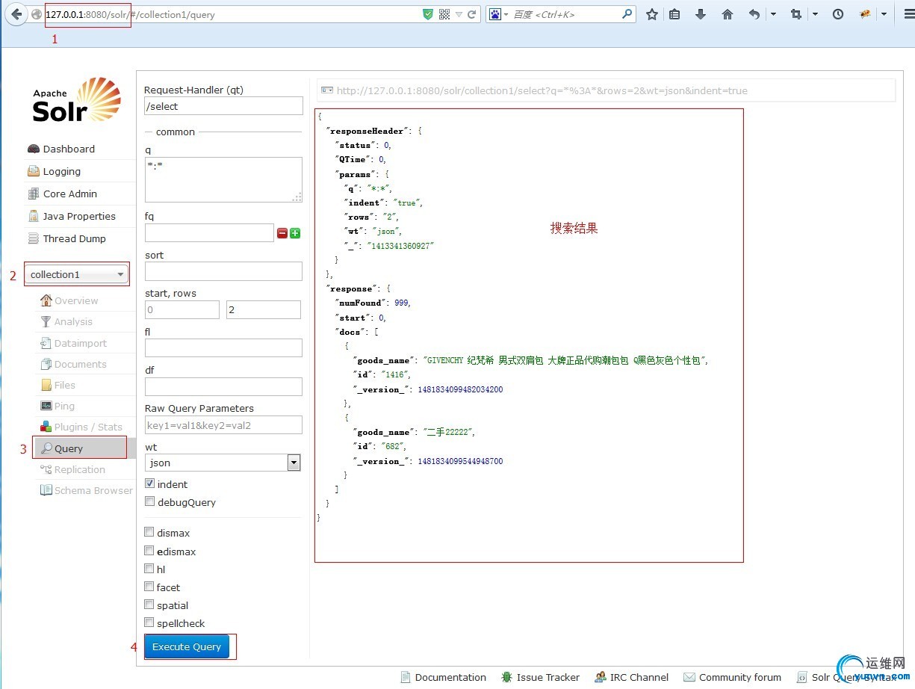
Task: Check the spatial checkbox
Action: tap(150, 605)
